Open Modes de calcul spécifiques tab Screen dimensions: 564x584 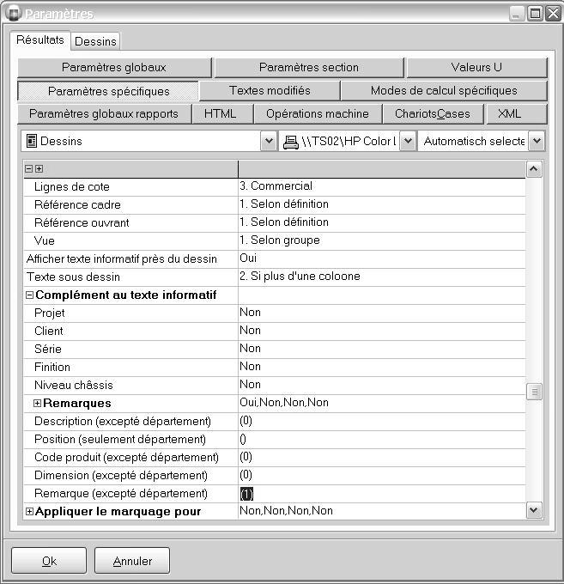pyautogui.click(x=444, y=90)
